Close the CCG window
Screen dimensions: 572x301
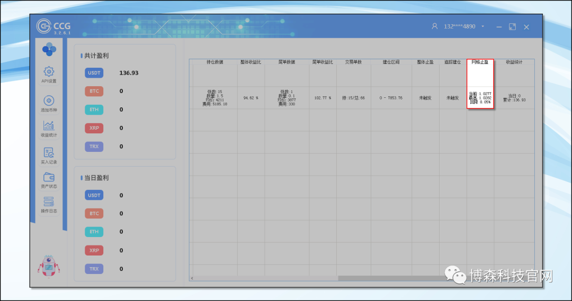pos(526,27)
